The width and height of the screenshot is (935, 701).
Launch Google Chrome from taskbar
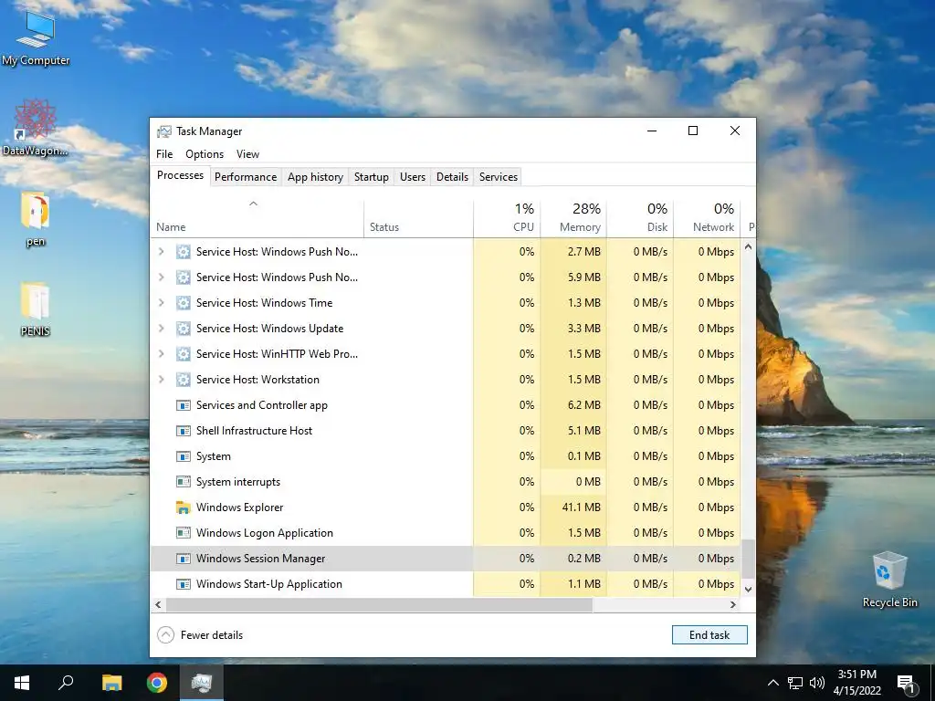coord(157,683)
